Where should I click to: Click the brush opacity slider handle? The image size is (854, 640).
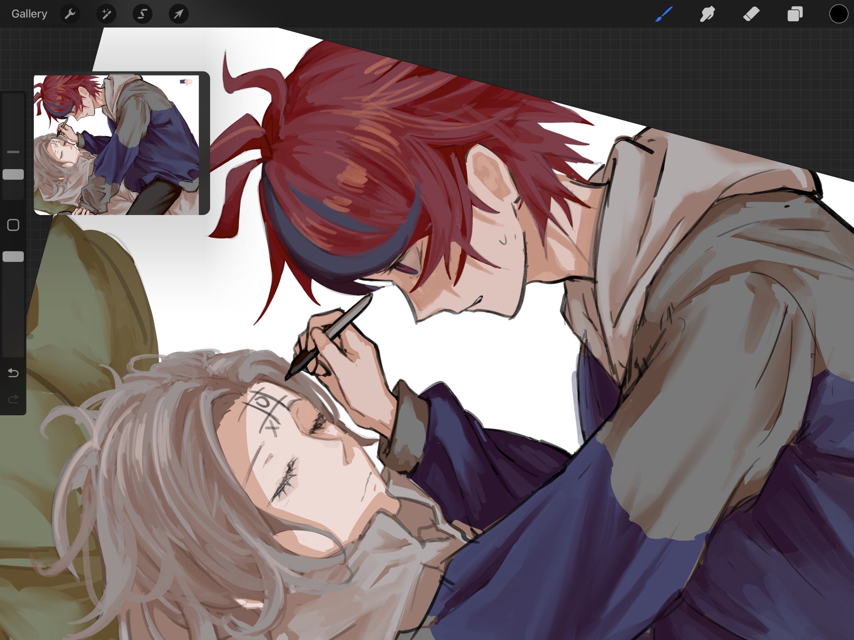click(x=13, y=256)
